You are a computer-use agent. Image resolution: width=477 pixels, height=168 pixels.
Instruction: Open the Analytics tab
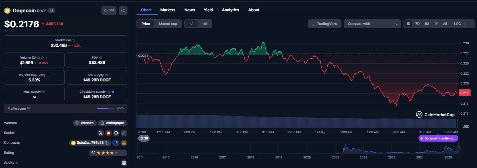click(x=231, y=10)
